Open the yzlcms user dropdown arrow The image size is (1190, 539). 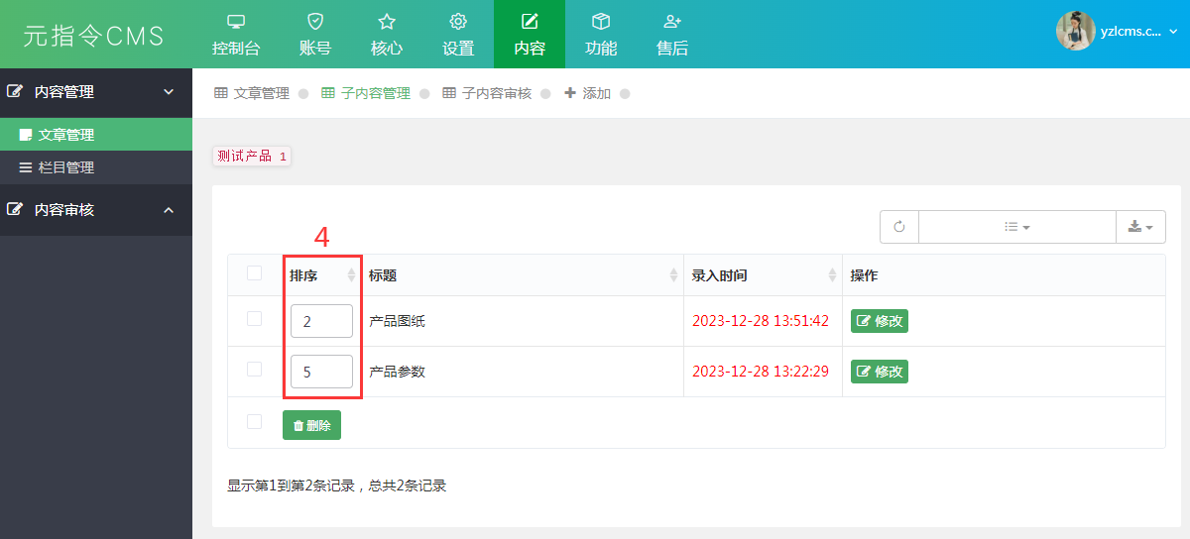[1173, 32]
